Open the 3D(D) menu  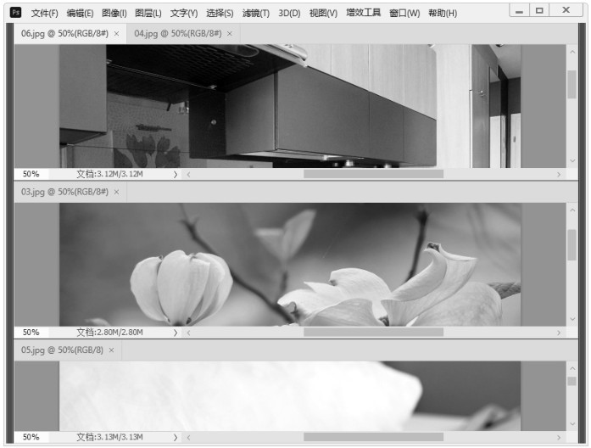coord(289,14)
